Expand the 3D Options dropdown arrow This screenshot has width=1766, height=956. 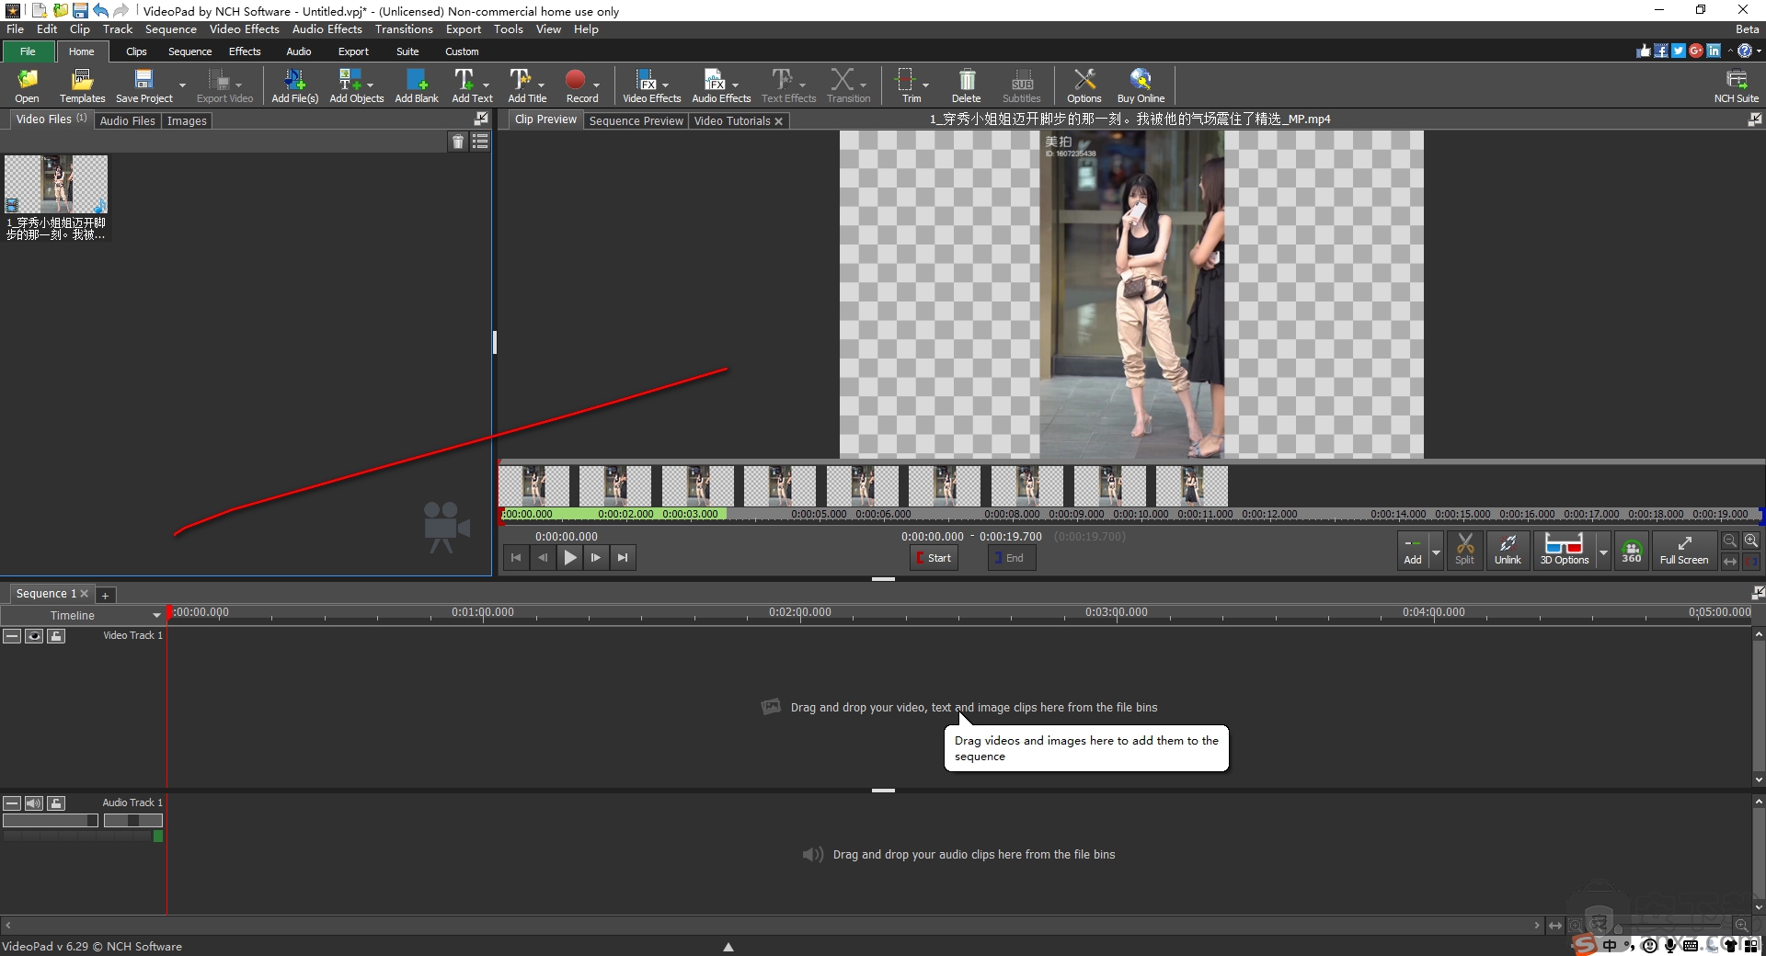pyautogui.click(x=1603, y=552)
